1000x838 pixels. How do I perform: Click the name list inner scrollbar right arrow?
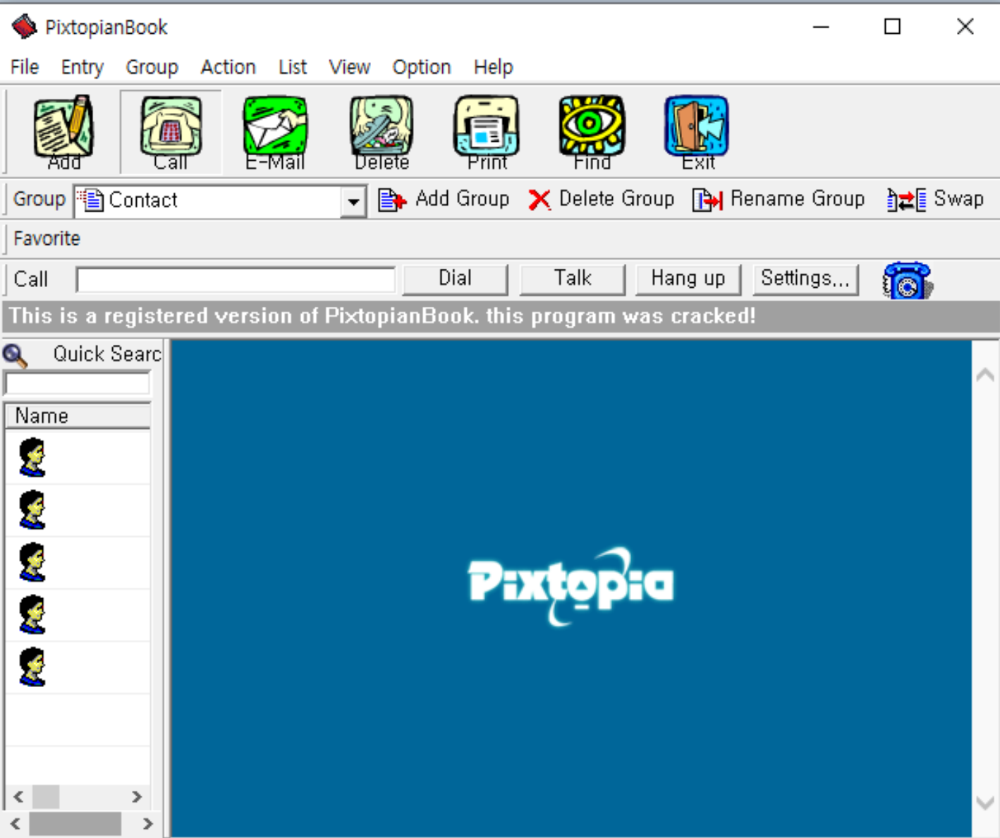[137, 797]
